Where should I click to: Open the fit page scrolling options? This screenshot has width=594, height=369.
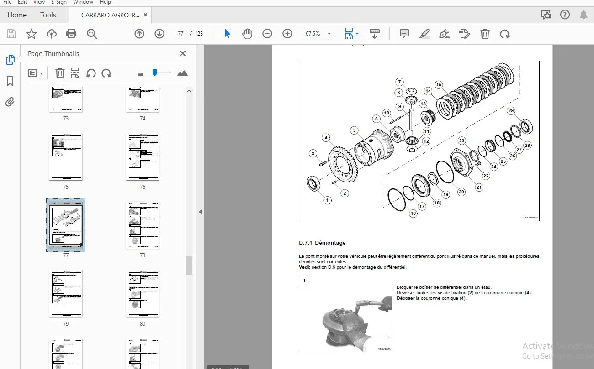[x=351, y=34]
